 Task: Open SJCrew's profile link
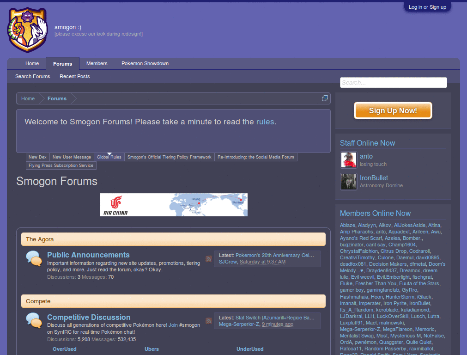coord(228,262)
